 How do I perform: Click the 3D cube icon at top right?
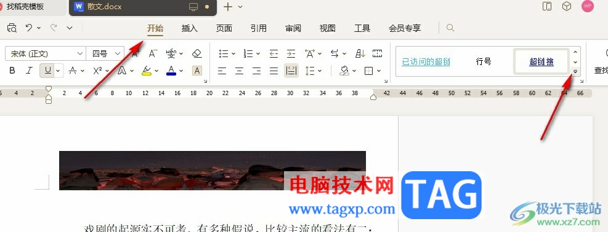click(567, 7)
